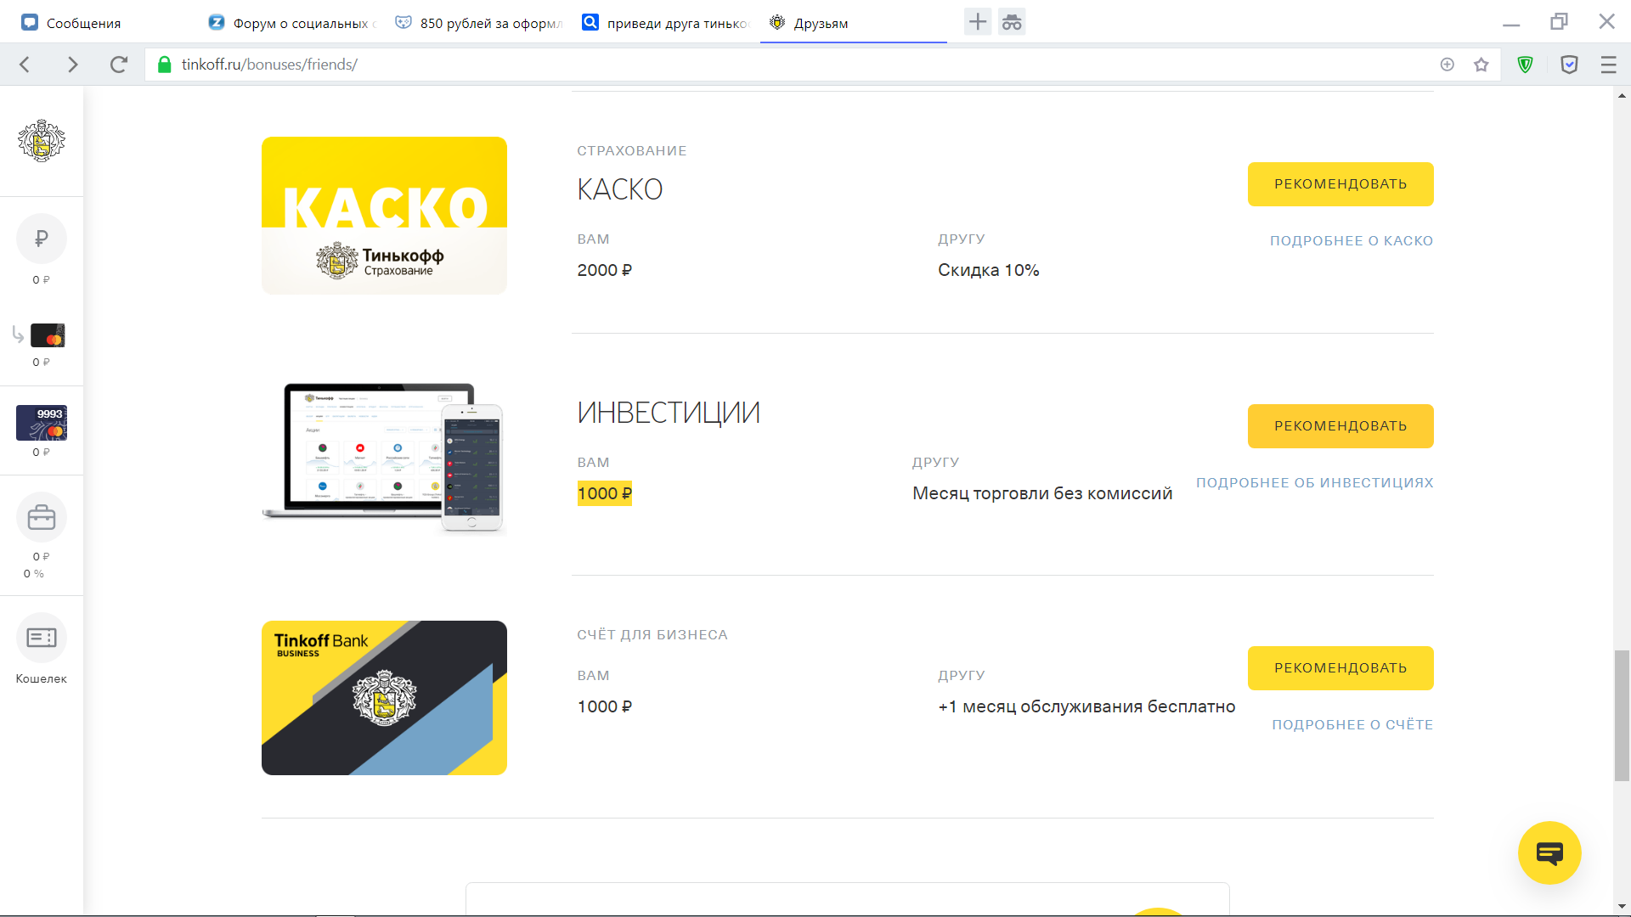The image size is (1631, 917).
Task: Open the ruble balance icon in sidebar
Action: coord(41,239)
